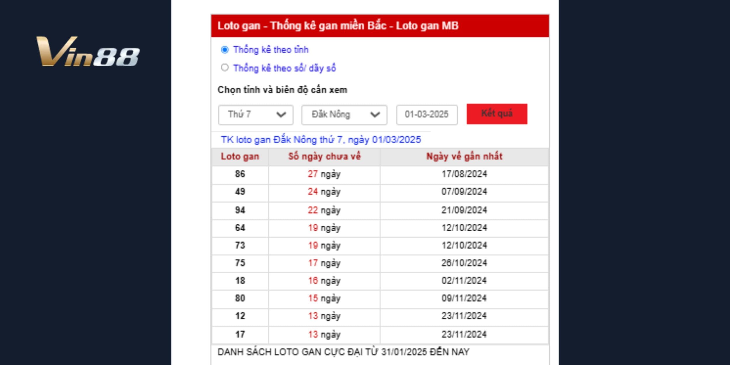The width and height of the screenshot is (730, 365).
Task: Click the red 'Kết quả' button
Action: (x=497, y=114)
